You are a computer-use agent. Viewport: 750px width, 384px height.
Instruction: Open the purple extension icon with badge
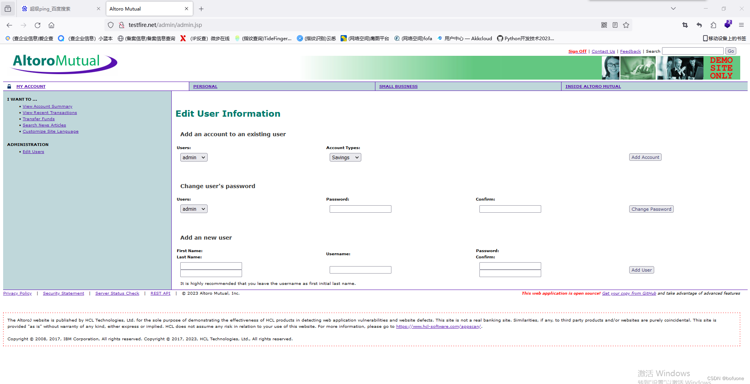[728, 24]
